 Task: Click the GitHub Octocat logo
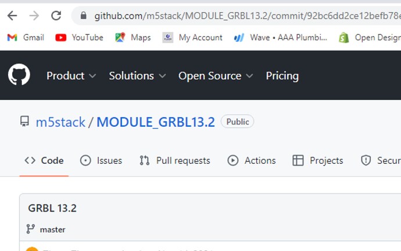tap(19, 74)
